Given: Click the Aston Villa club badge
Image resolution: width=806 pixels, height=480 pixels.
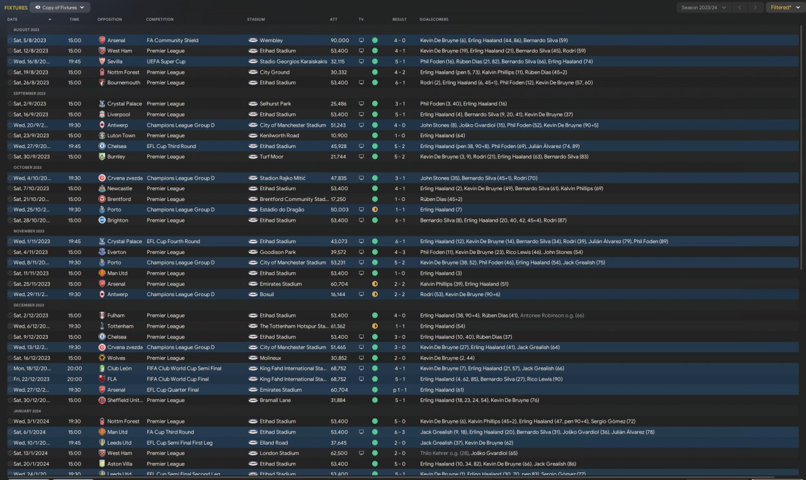Looking at the screenshot, I should pos(102,464).
